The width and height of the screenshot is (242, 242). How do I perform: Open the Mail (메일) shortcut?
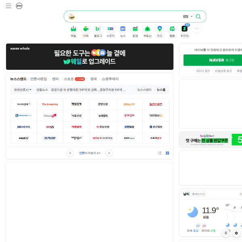[73, 31]
